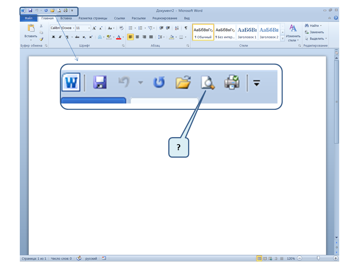Click the zoom slider in status bar
The width and height of the screenshot is (359, 269).
point(318,258)
